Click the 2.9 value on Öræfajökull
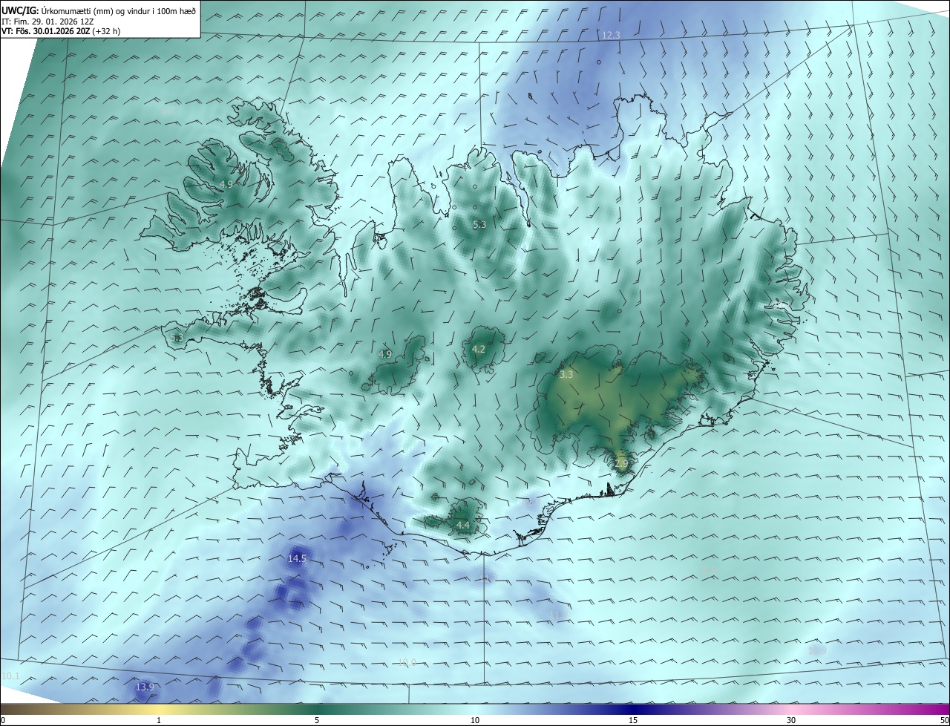This screenshot has height=726, width=950. (621, 463)
